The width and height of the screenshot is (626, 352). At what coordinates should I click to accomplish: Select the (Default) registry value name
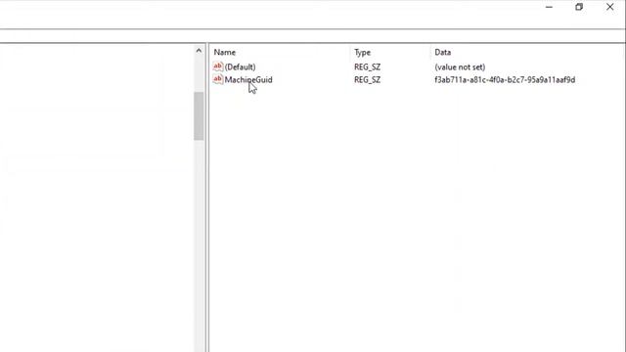coord(240,67)
